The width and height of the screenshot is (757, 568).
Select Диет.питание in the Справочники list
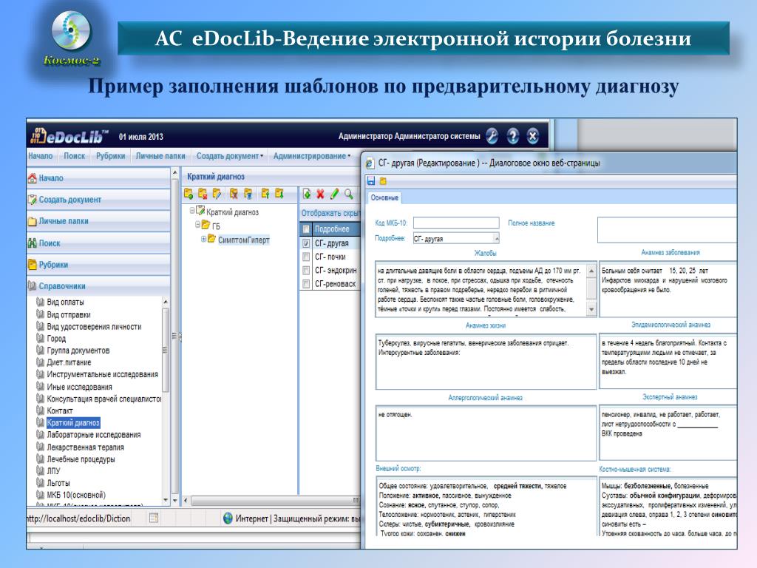[69, 362]
